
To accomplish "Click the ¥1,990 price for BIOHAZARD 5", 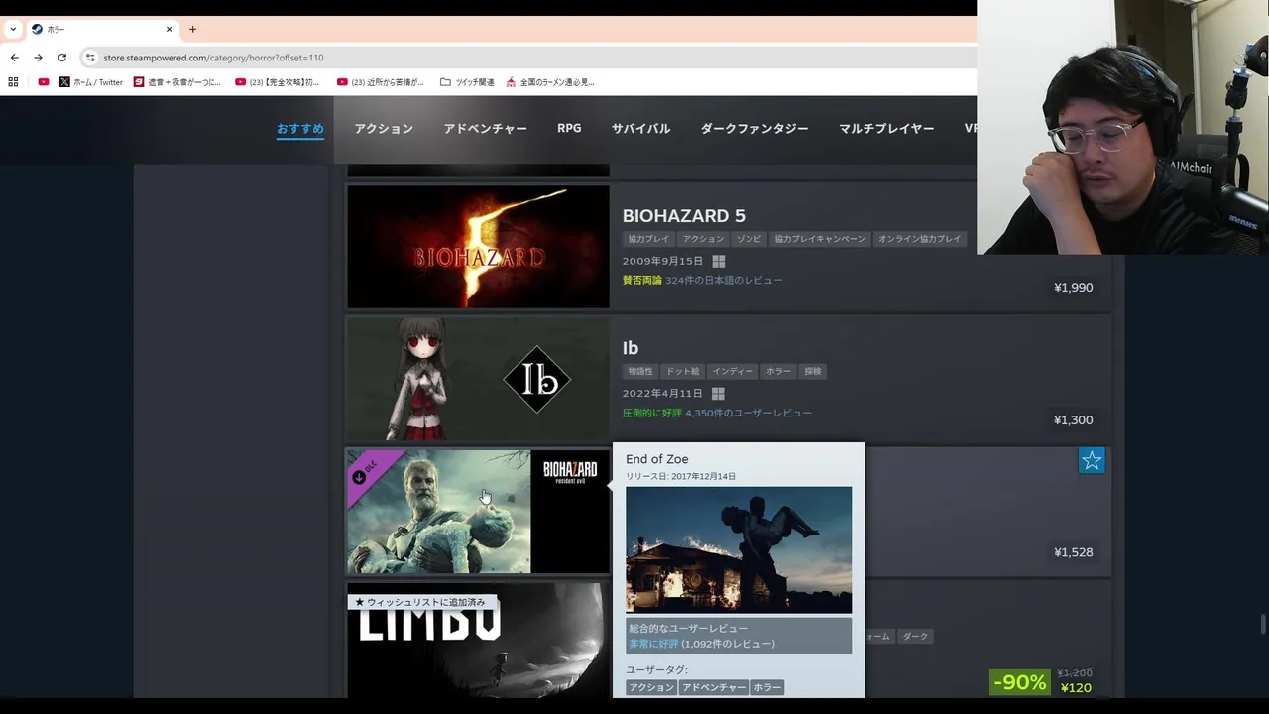I will point(1073,288).
